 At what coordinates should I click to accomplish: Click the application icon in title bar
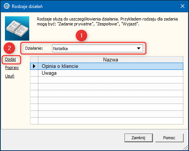coord(6,6)
